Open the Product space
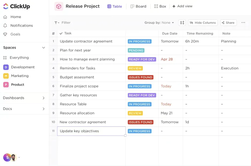This screenshot has width=251, height=166. (x=18, y=85)
